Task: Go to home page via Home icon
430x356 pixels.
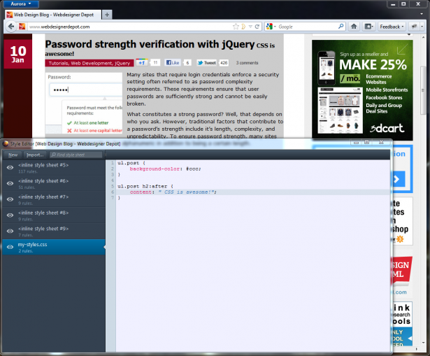Action: click(354, 27)
